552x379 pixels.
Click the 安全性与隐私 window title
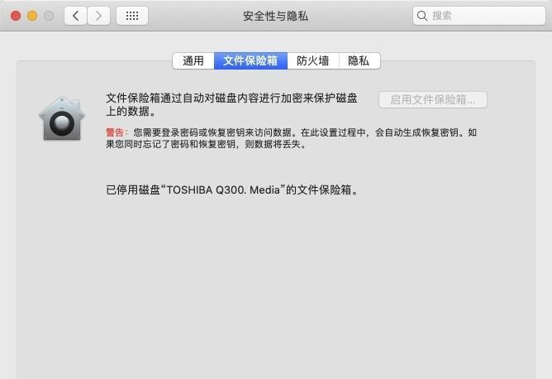[275, 16]
